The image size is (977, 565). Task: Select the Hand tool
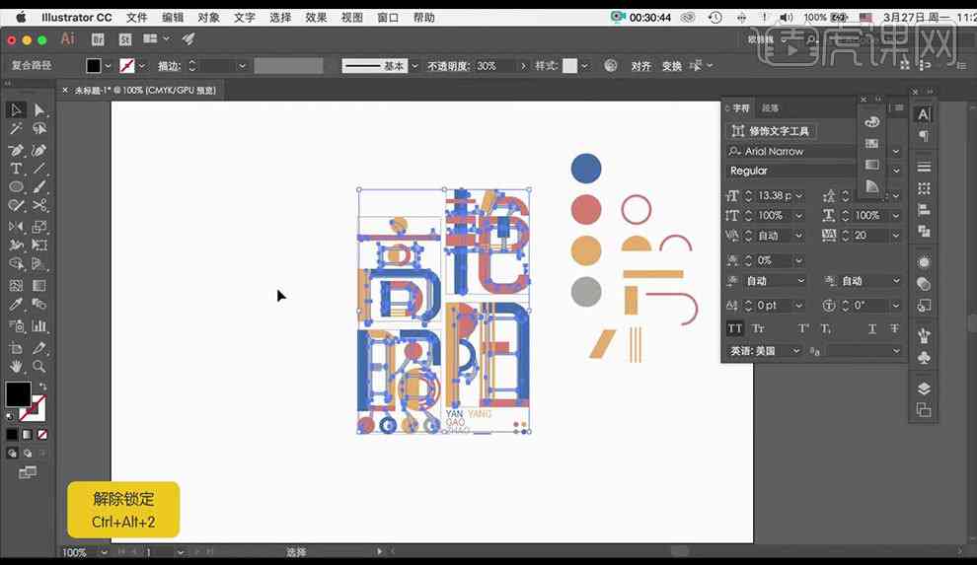coord(16,367)
